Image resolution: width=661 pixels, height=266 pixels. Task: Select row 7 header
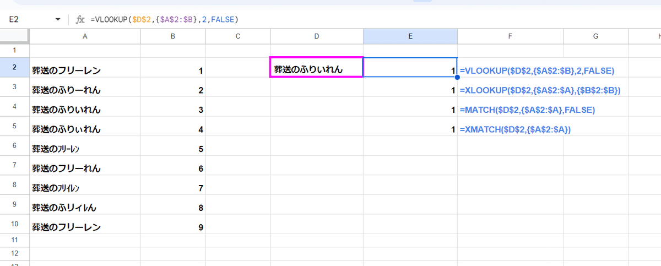pos(15,165)
